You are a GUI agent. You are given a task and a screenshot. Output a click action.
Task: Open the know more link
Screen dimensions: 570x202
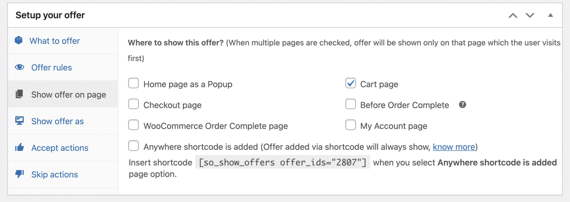pos(454,147)
